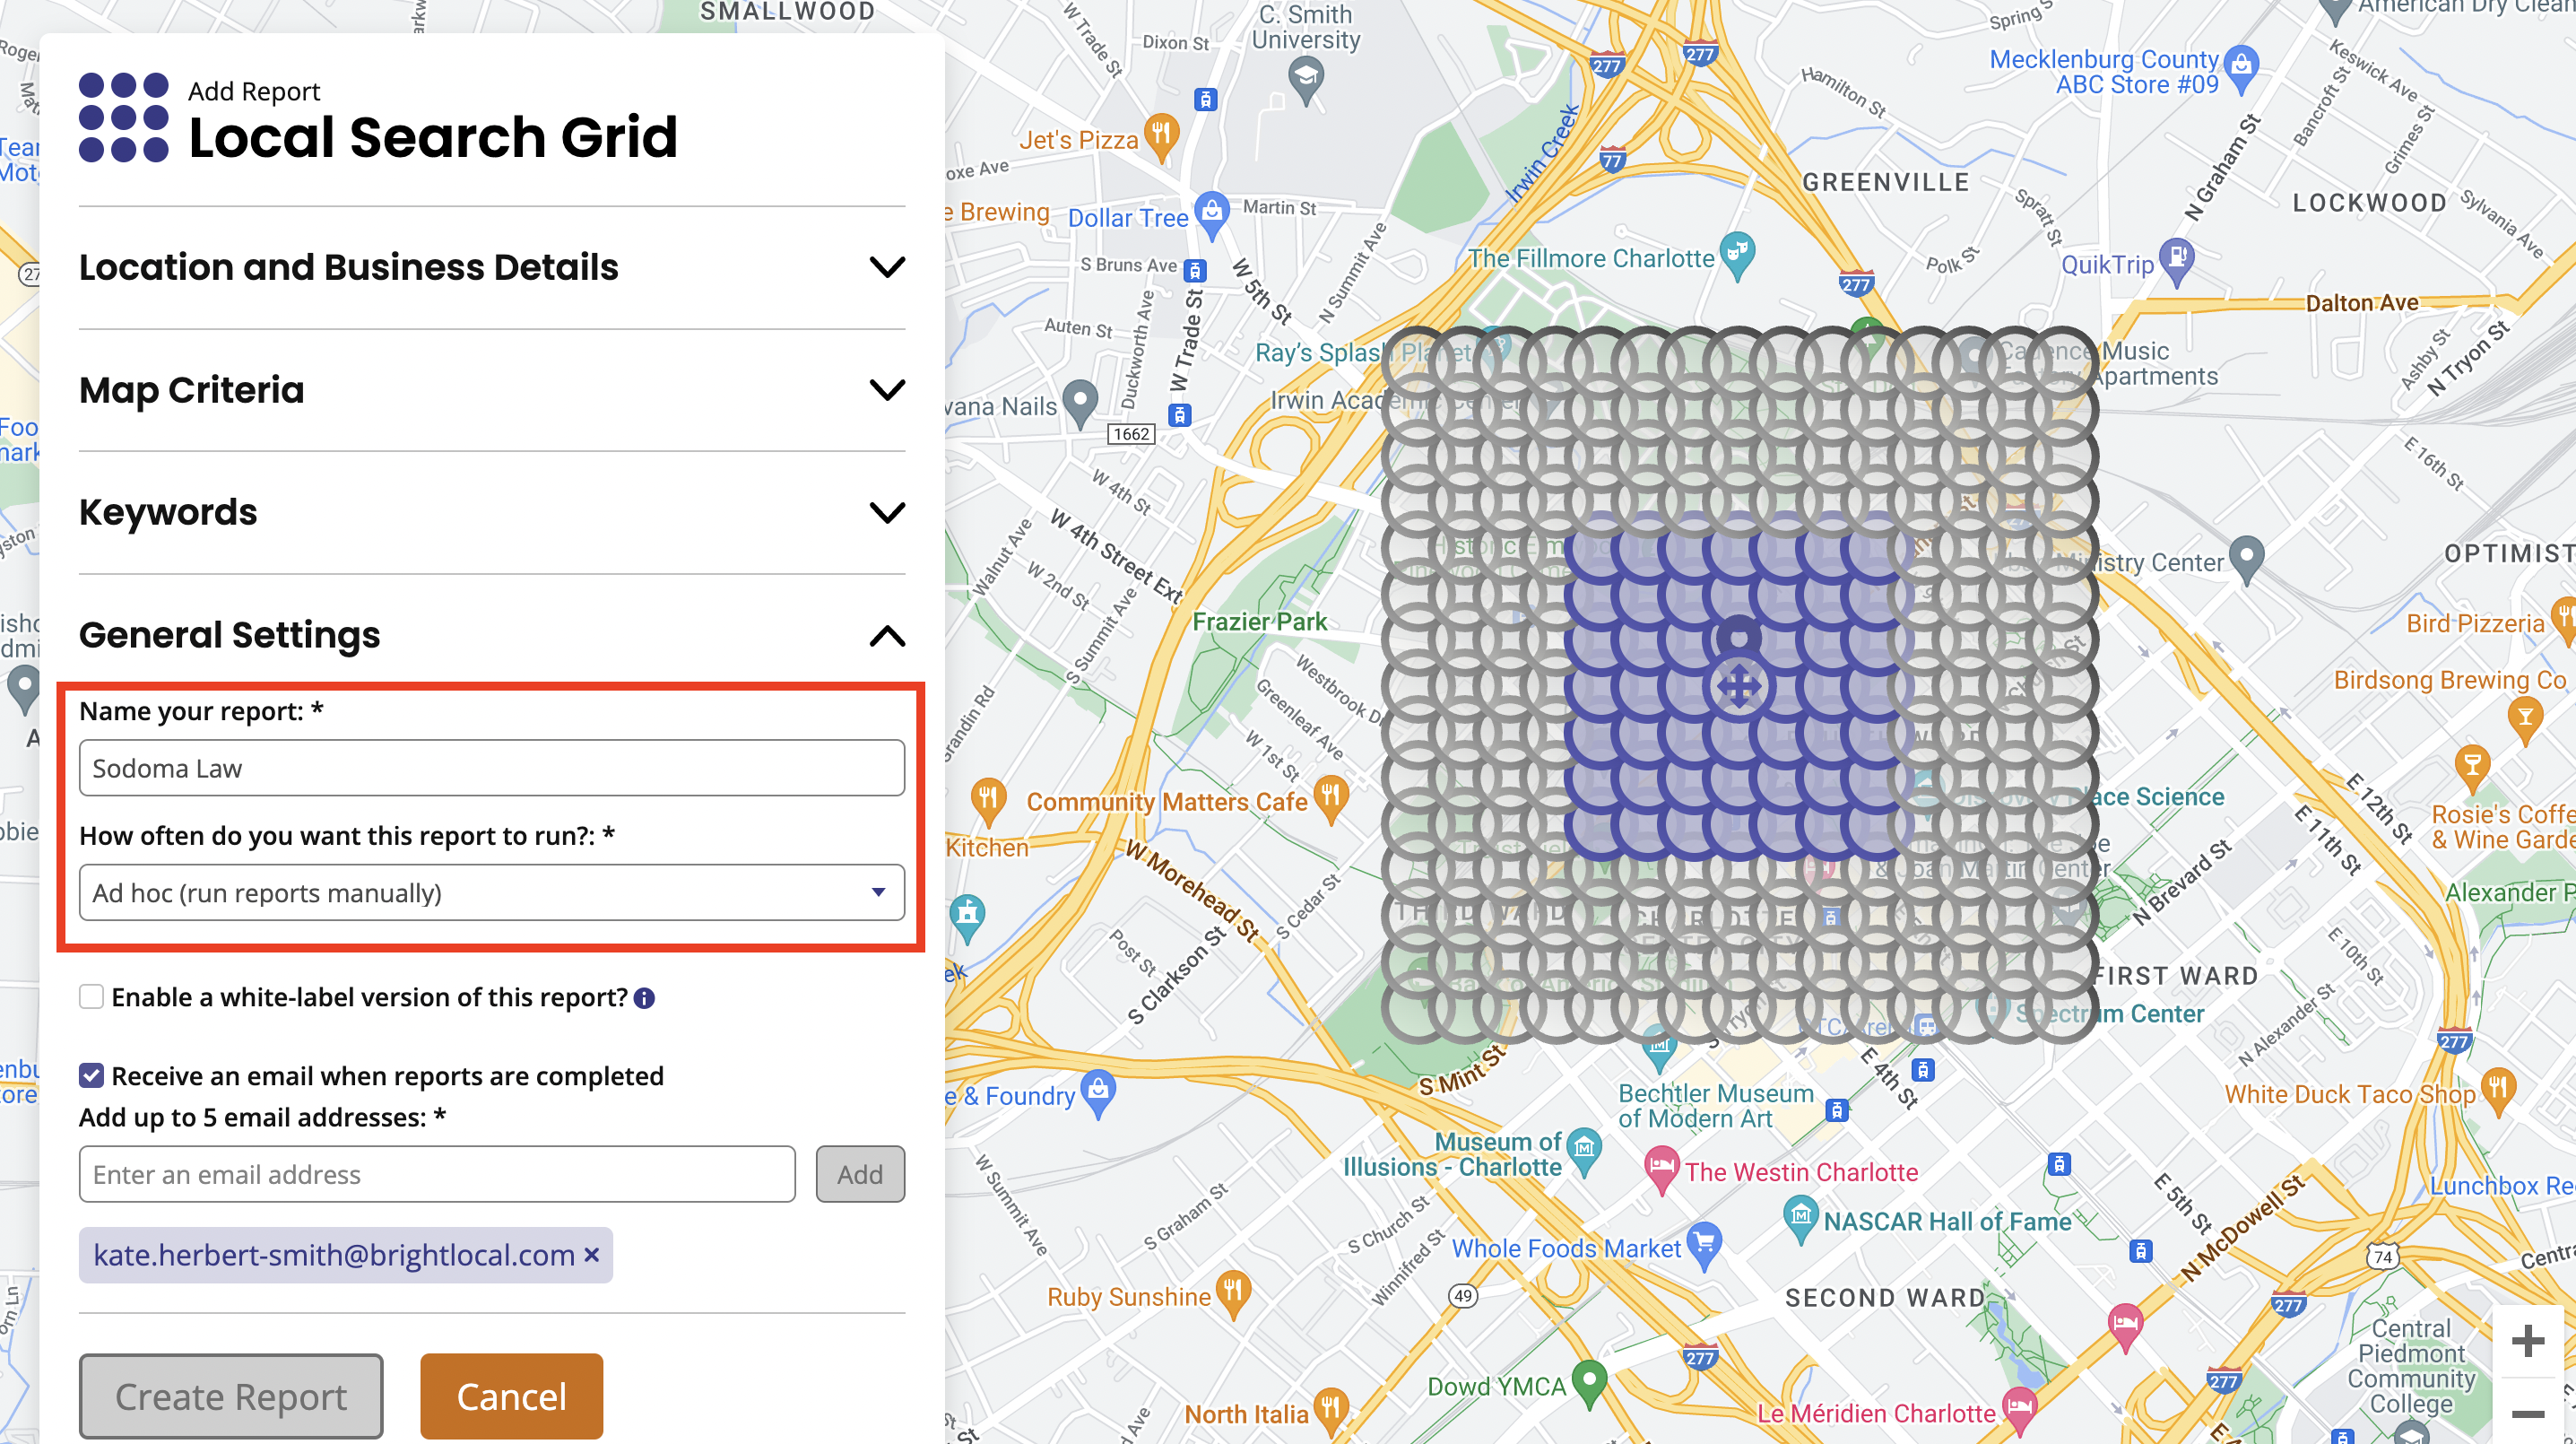The height and width of the screenshot is (1444, 2576).
Task: Click Dollar Tree shopping marker
Action: pos(1212,214)
